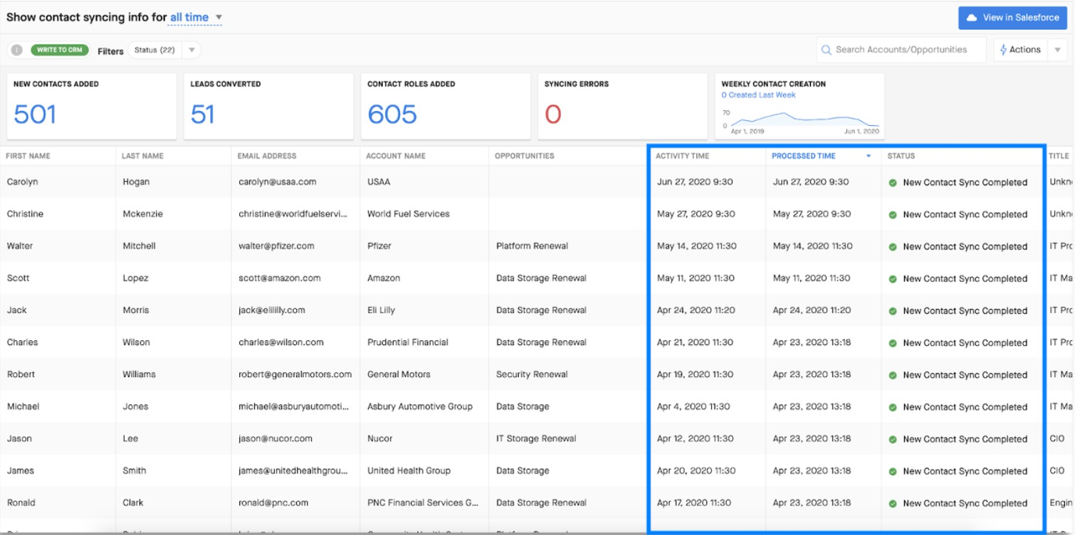Click the green check icon in Carolyn Hogan's row
Screen dimensions: 1075x535
point(893,183)
